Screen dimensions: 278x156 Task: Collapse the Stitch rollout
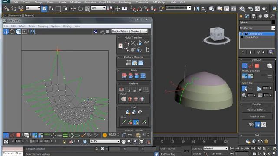pyautogui.click(x=119, y=70)
